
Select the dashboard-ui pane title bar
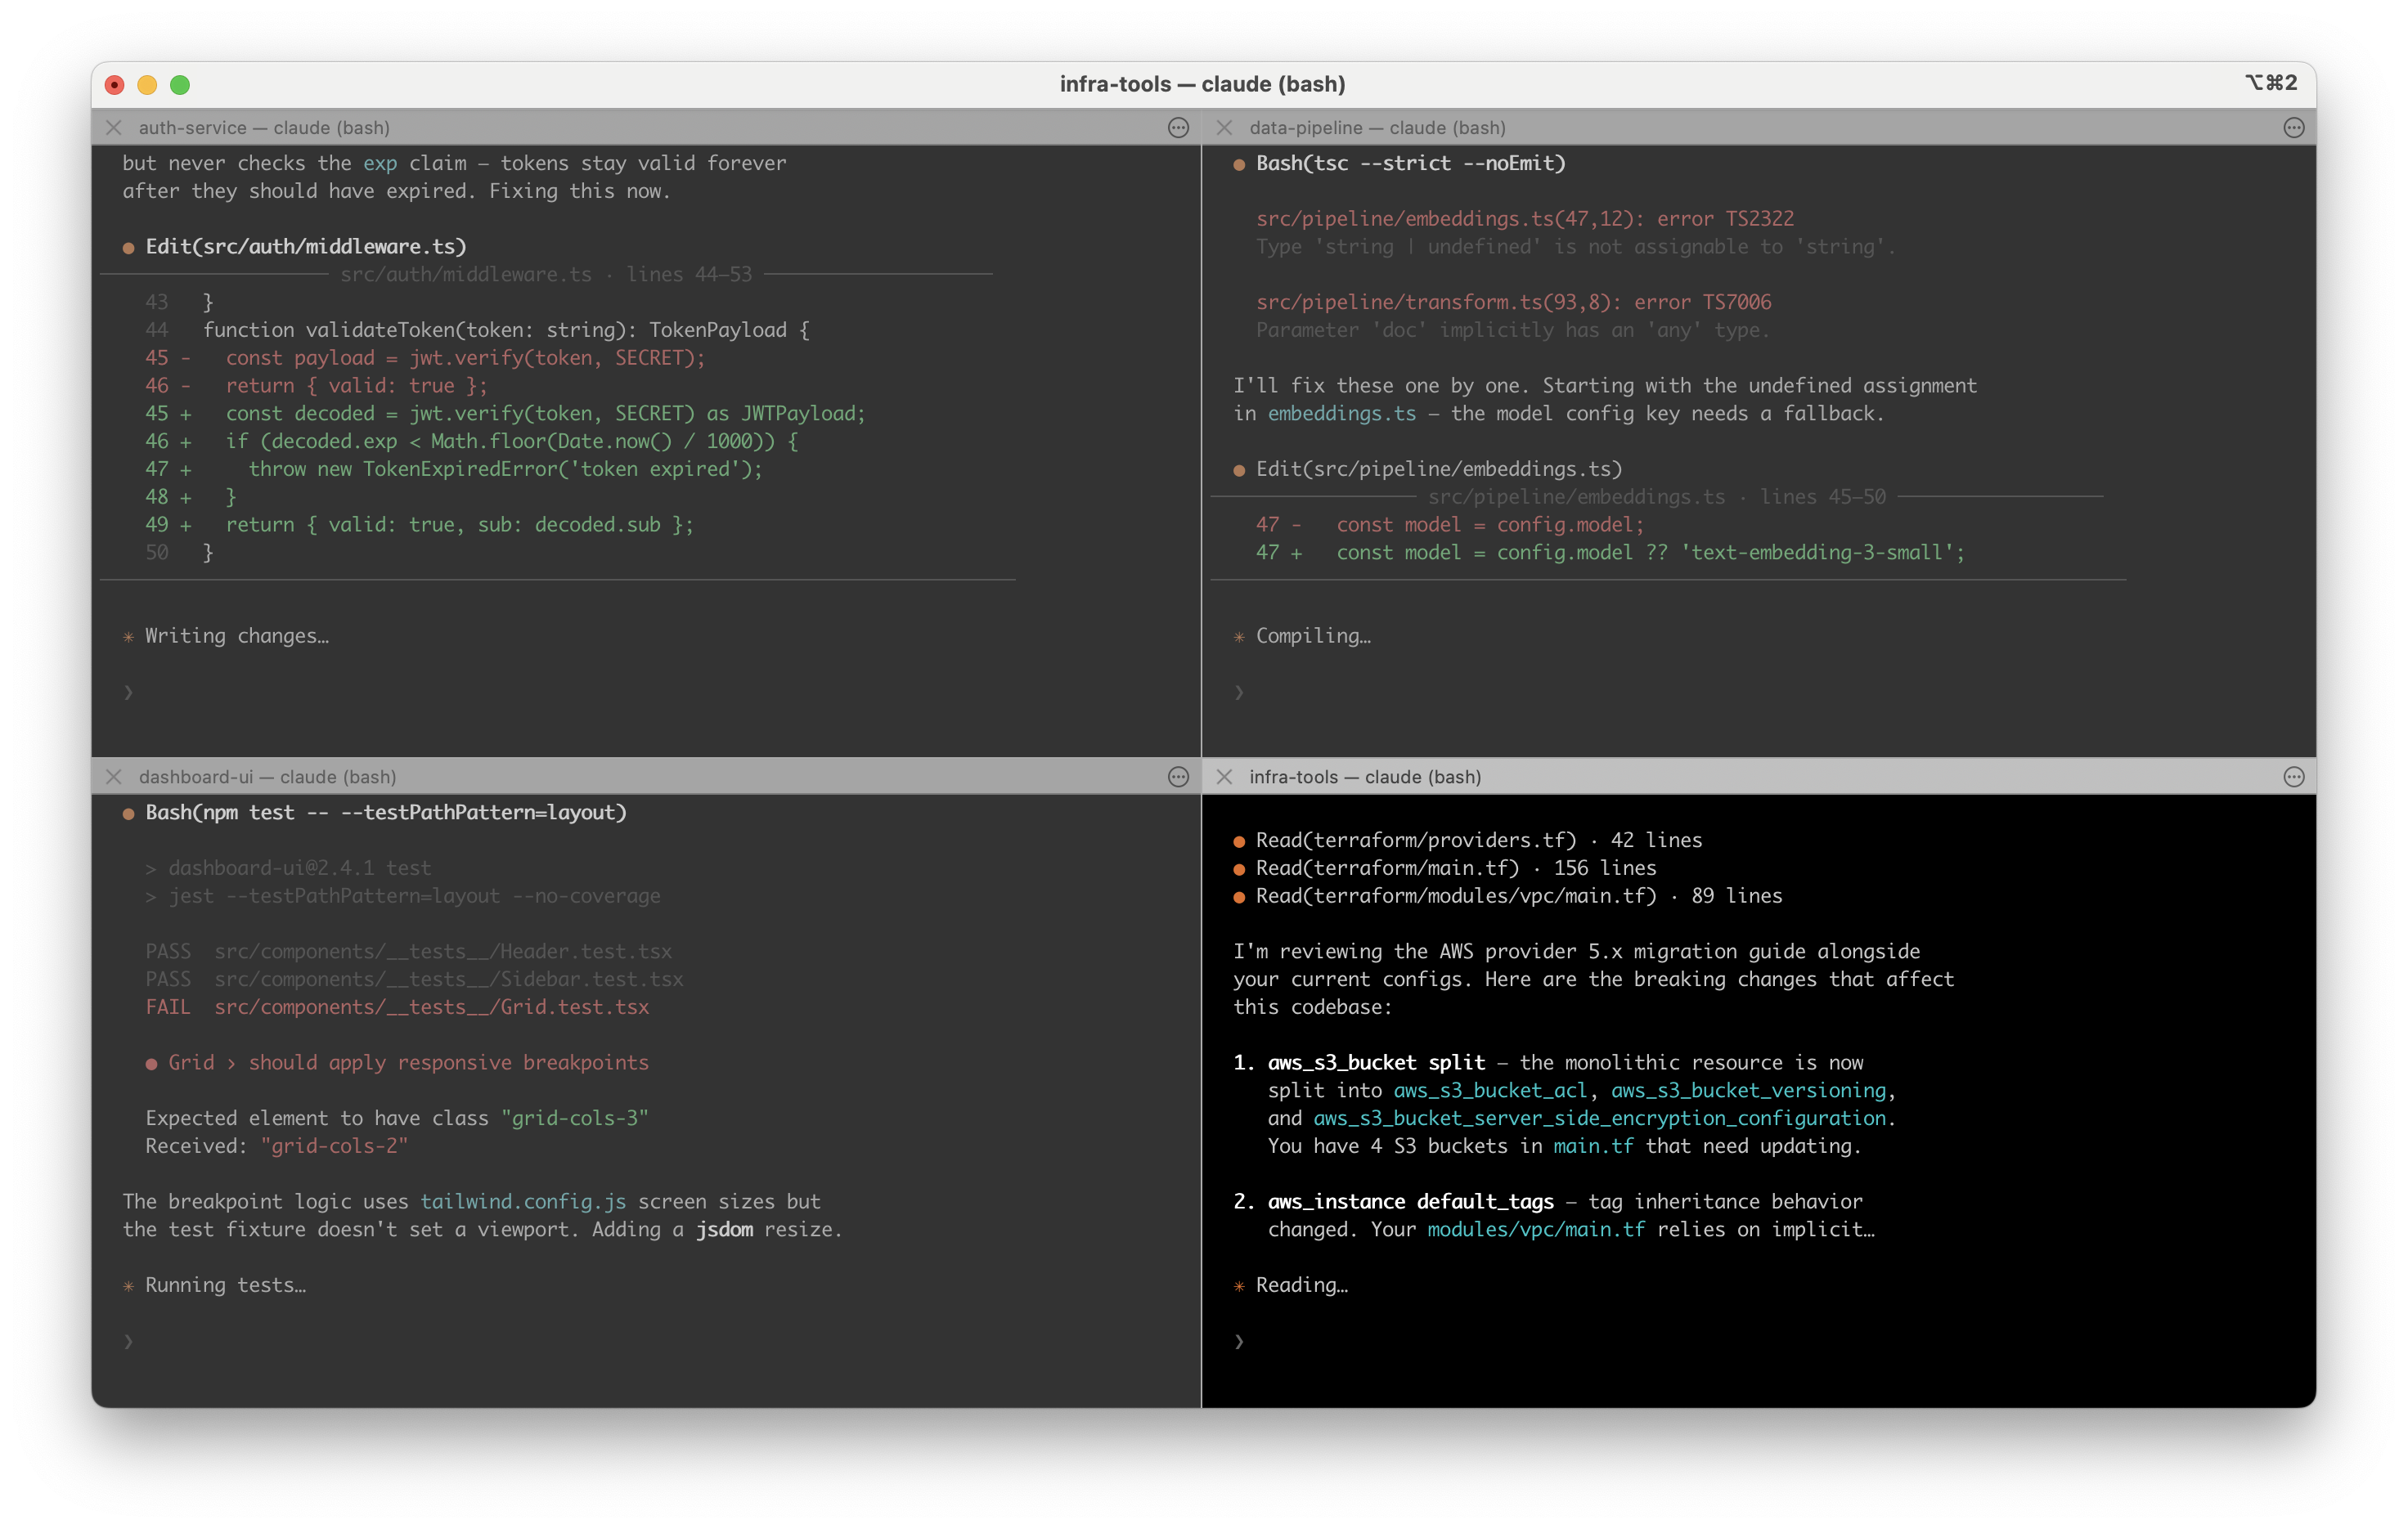tap(600, 777)
